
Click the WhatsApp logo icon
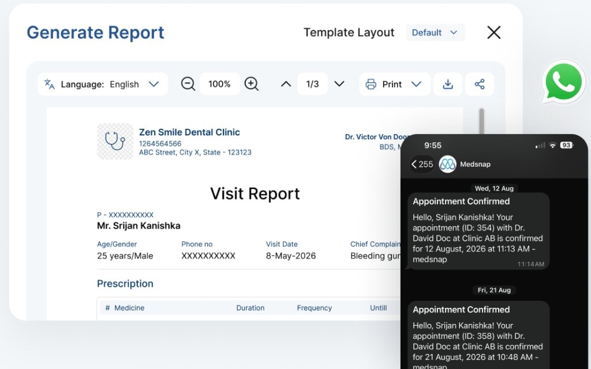click(x=563, y=82)
